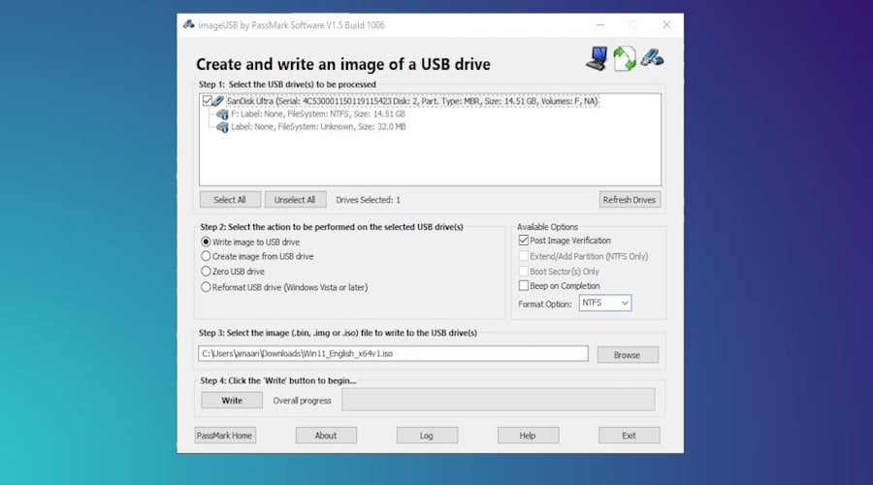
Task: Open the Format Option NTFS dropdown
Action: tap(605, 303)
